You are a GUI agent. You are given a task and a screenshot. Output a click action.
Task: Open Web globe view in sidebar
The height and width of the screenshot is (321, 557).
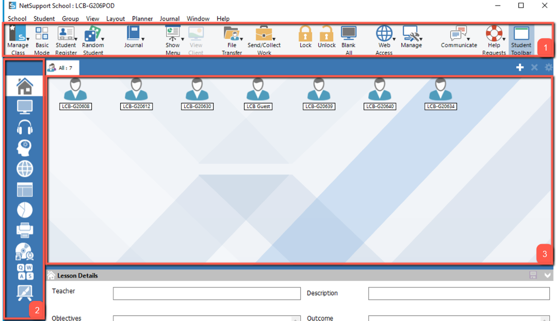click(25, 168)
